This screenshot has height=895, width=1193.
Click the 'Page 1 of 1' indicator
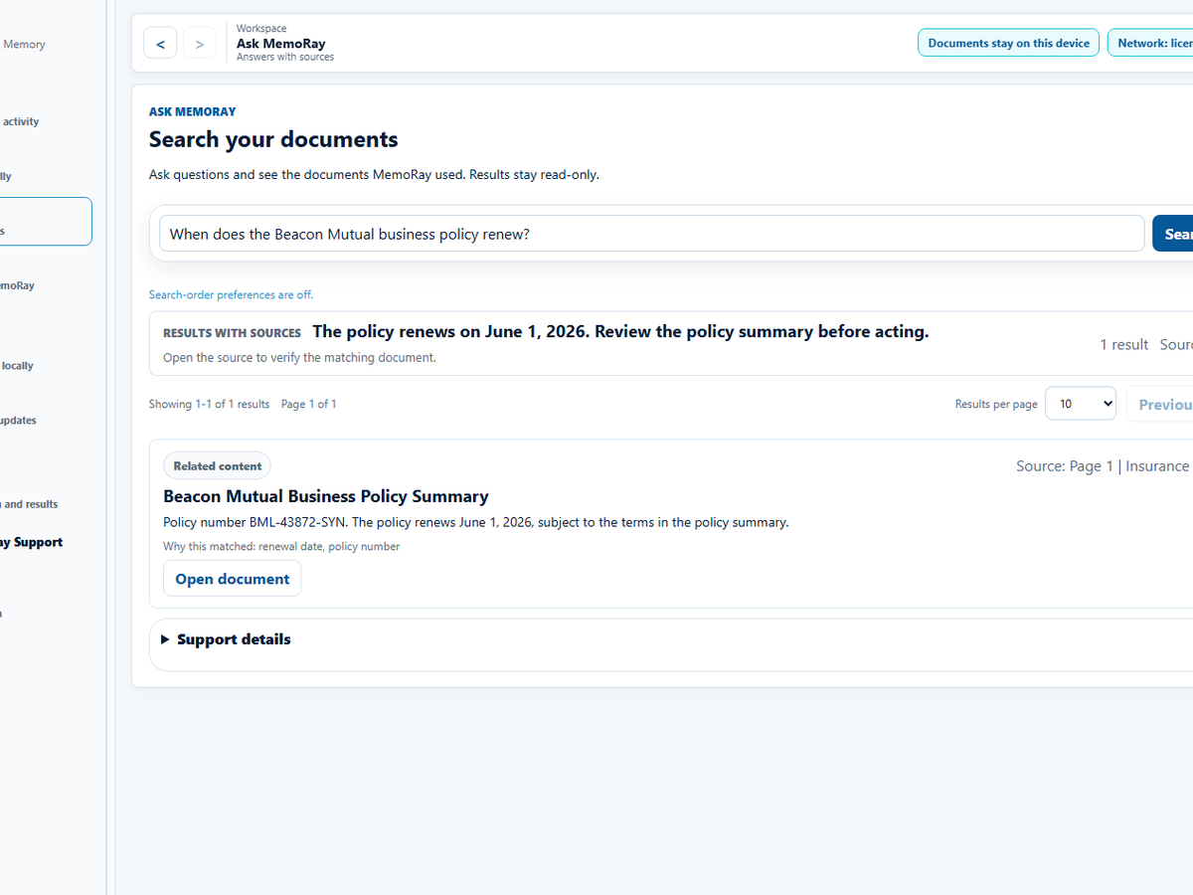tap(309, 404)
